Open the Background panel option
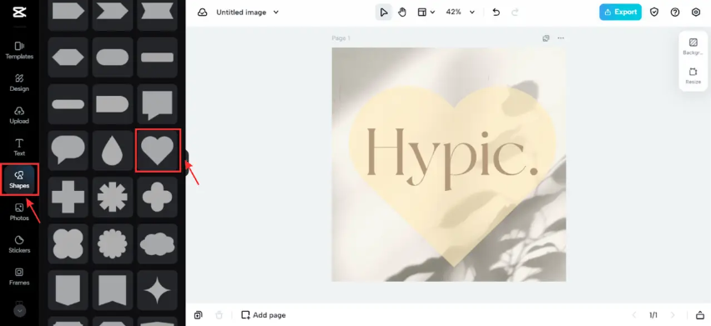 pos(693,47)
